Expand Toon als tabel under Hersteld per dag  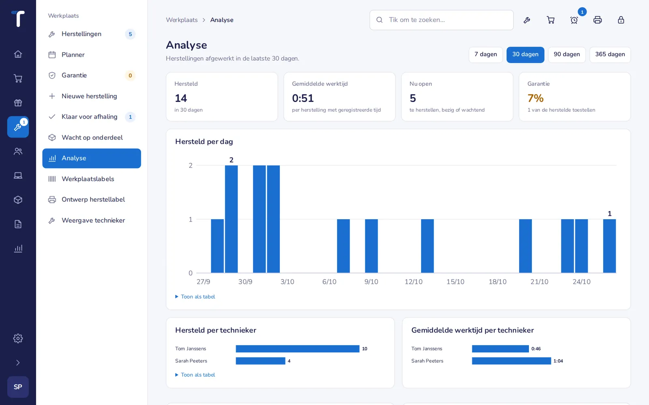[195, 297]
